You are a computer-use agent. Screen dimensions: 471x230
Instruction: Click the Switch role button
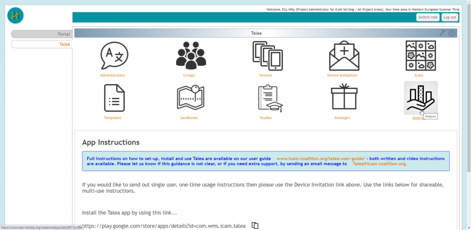pos(428,17)
